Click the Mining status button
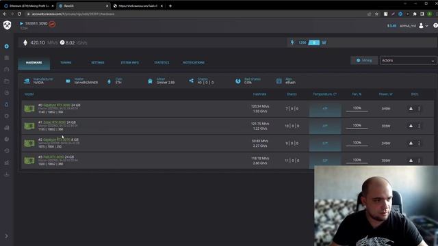This screenshot has width=438, height=246. pos(364,60)
